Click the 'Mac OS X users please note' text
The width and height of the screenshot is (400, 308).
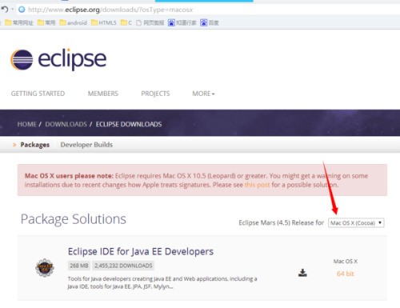tap(69, 176)
